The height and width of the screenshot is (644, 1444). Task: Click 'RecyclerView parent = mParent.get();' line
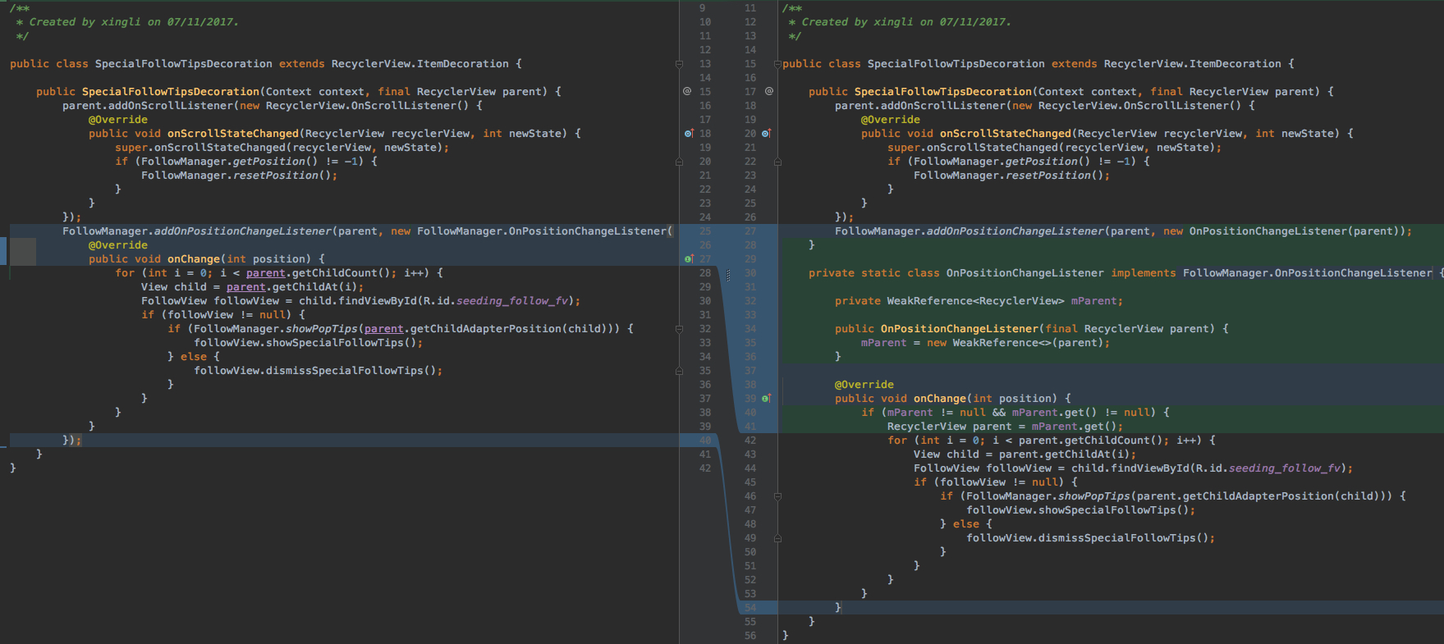(1005, 426)
